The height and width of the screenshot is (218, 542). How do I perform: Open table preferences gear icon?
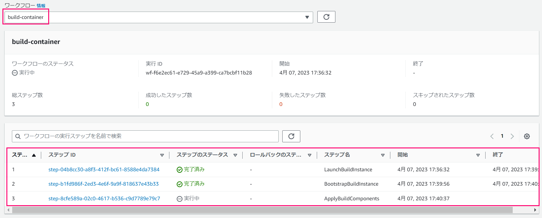527,136
